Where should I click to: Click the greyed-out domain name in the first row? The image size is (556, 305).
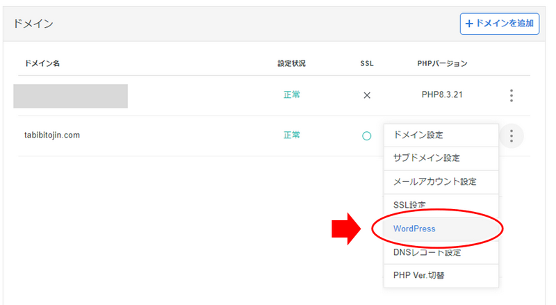tap(71, 96)
